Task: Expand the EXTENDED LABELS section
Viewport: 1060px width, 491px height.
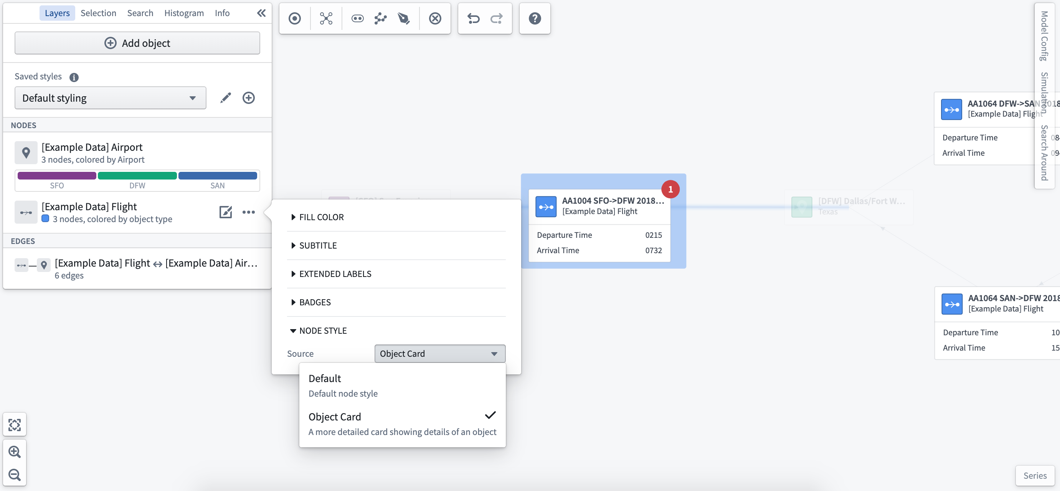Action: point(331,274)
